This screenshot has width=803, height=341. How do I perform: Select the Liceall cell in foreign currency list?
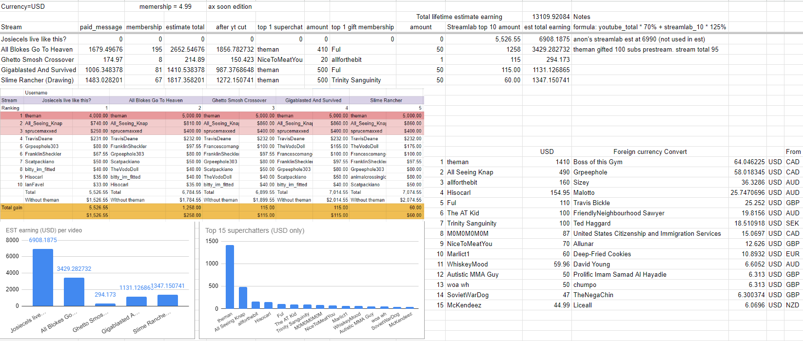(583, 305)
